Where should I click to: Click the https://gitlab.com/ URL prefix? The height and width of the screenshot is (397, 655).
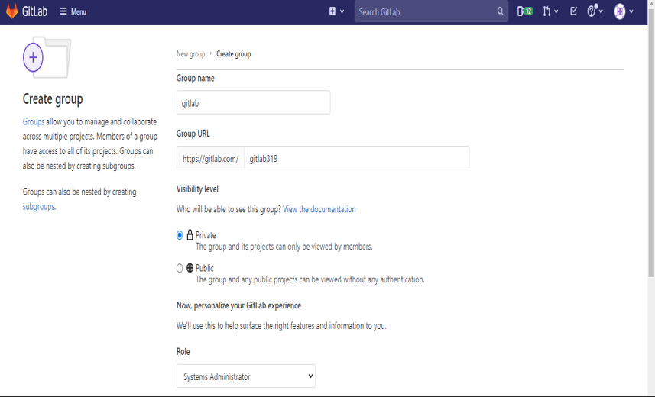pyautogui.click(x=210, y=158)
